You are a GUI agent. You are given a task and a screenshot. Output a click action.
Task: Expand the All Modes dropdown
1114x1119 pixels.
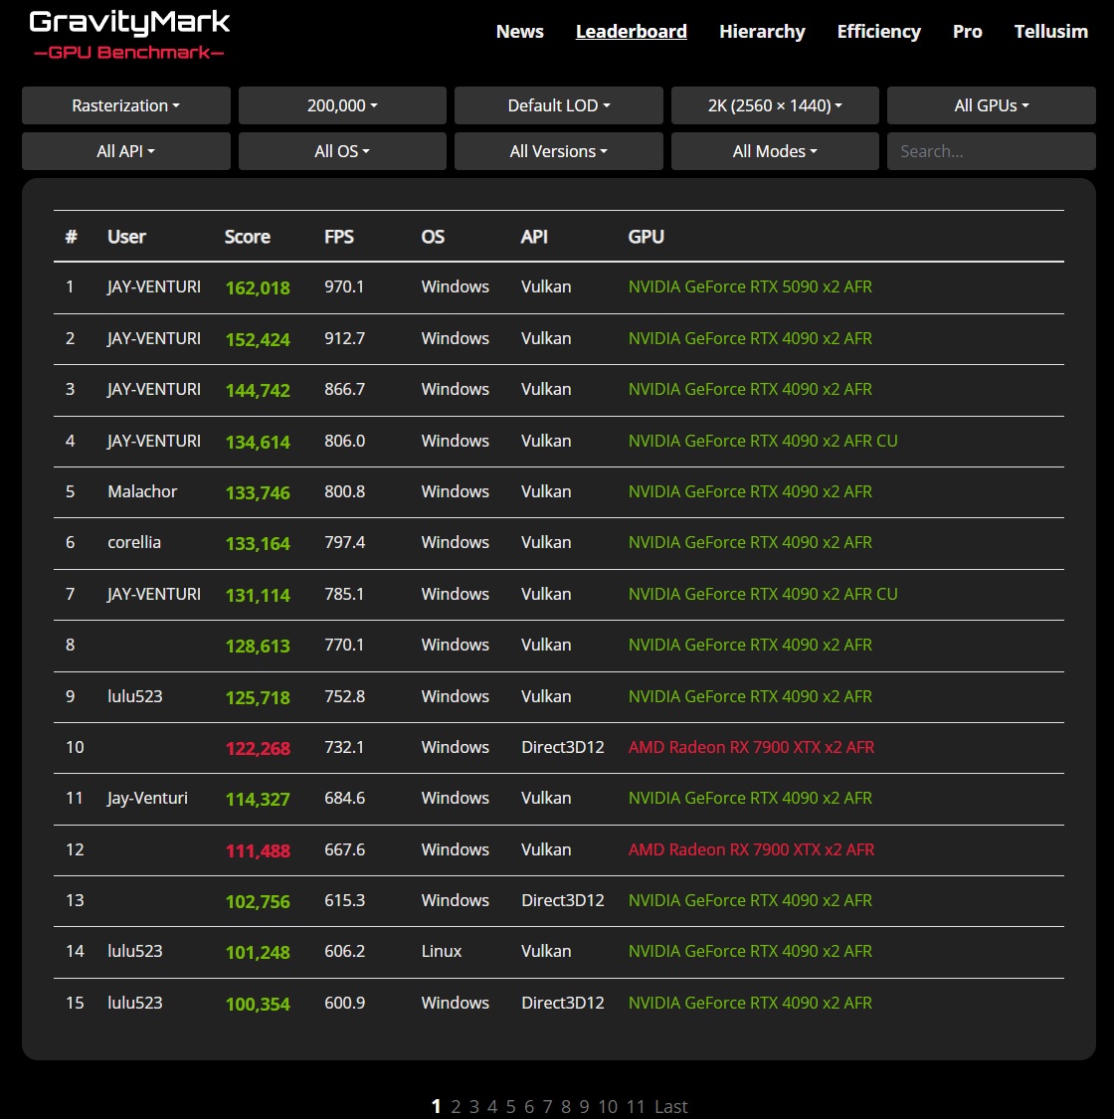pyautogui.click(x=775, y=151)
